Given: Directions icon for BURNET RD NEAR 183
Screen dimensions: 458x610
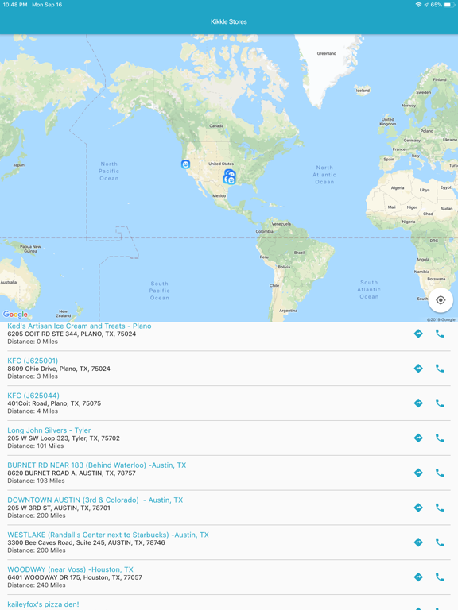Looking at the screenshot, I should point(418,473).
